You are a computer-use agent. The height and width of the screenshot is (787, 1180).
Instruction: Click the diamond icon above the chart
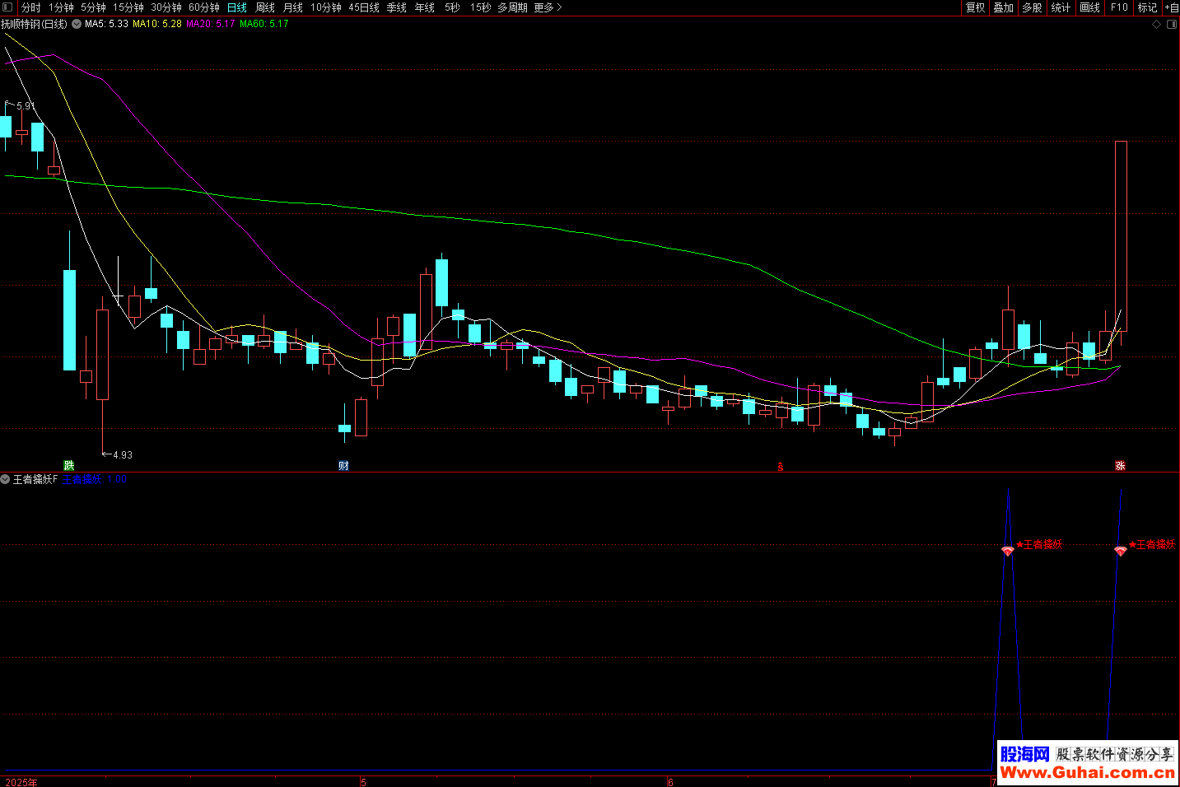(1156, 25)
